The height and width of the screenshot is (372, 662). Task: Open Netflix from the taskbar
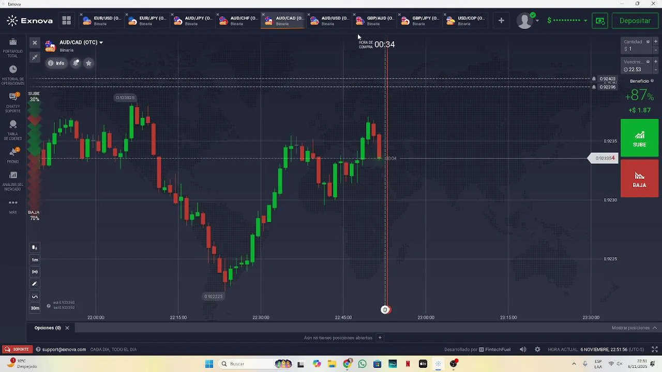click(408, 364)
